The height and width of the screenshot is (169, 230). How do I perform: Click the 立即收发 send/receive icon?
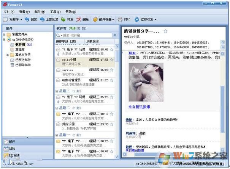coord(137,19)
